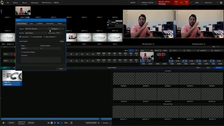Open Fade transition selector
224x126 pixels.
(147, 50)
